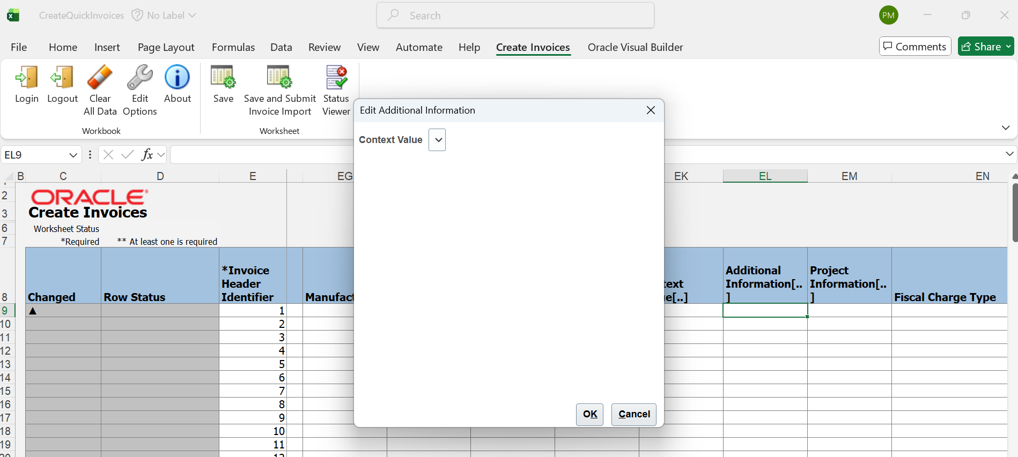Select column header D

point(160,176)
